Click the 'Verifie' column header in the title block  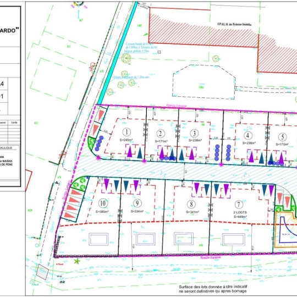(x=14, y=123)
